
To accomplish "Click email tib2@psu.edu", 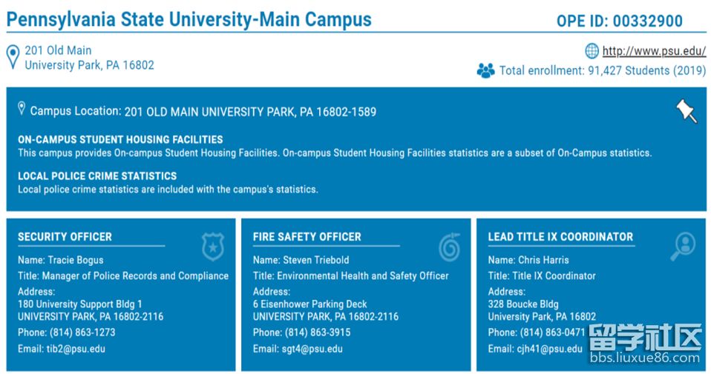I will [76, 349].
